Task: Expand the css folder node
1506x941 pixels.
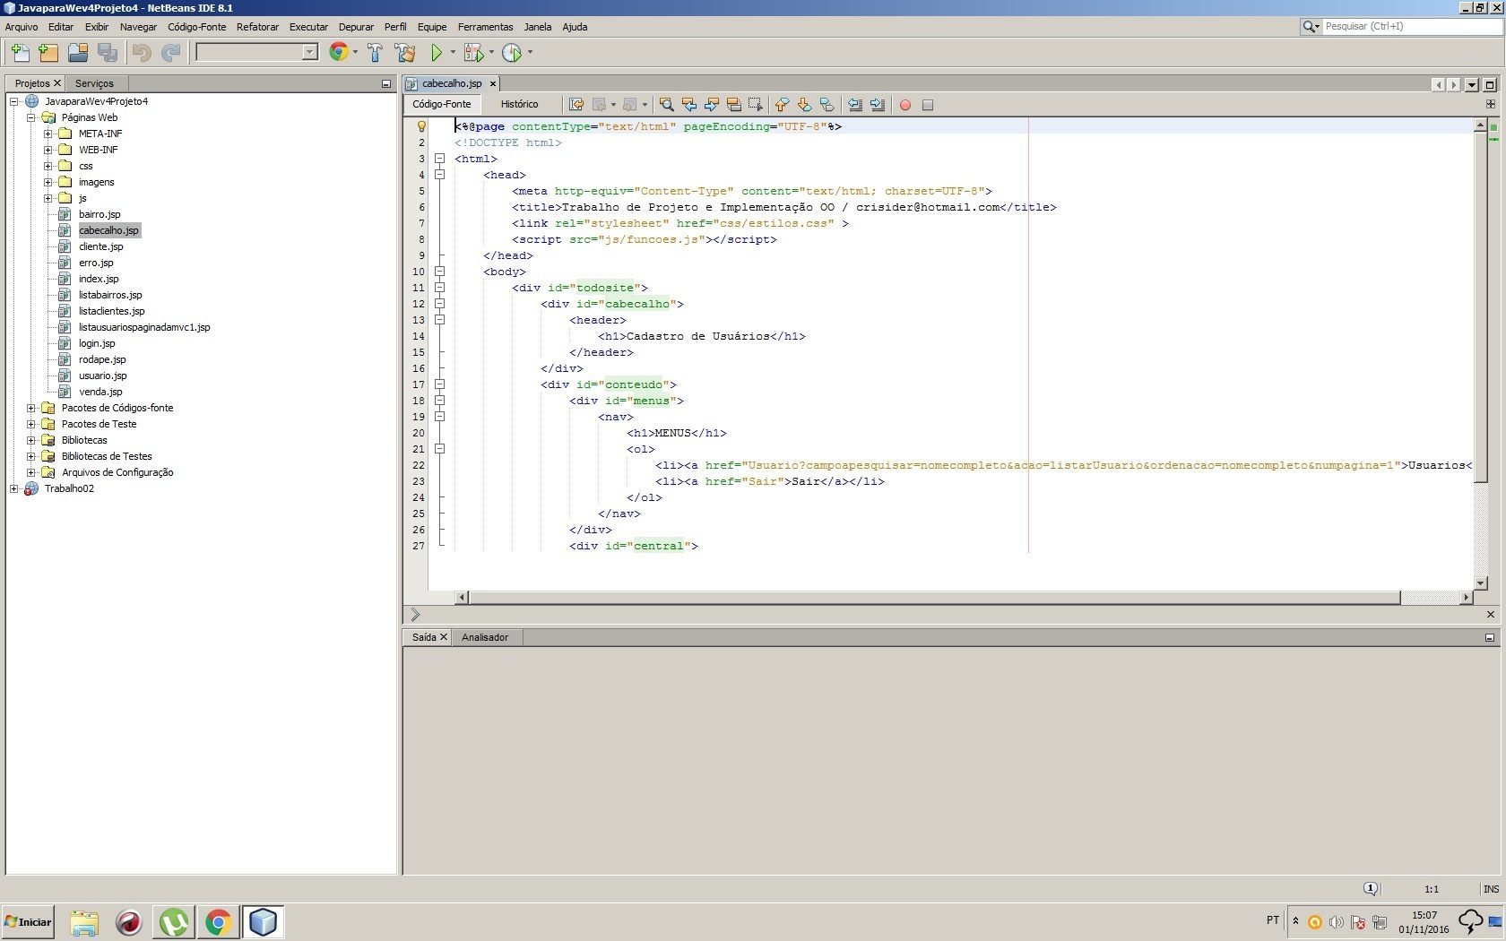Action: coord(48,166)
